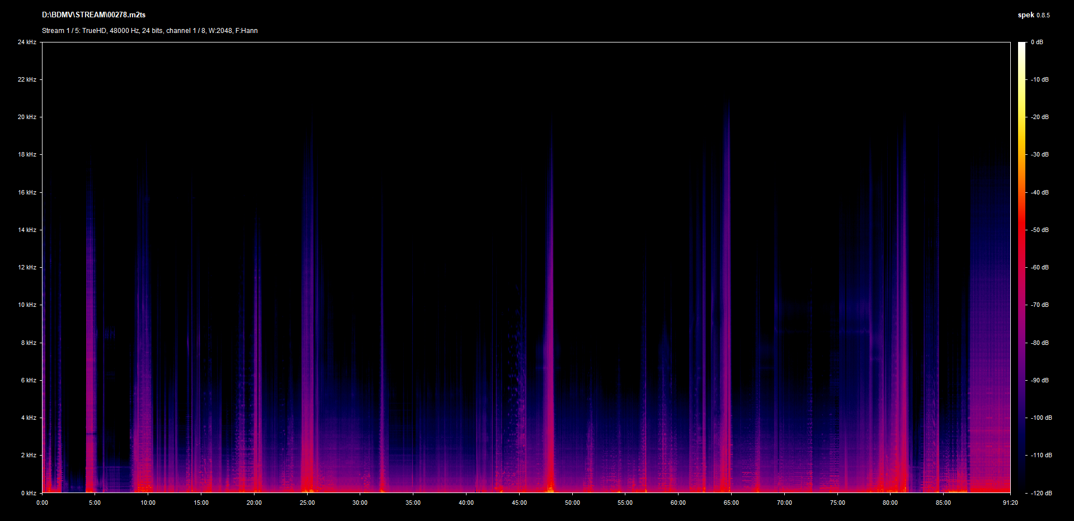1074x521 pixels.
Task: Click the 24 kHz frequency axis label
Action: [x=27, y=42]
